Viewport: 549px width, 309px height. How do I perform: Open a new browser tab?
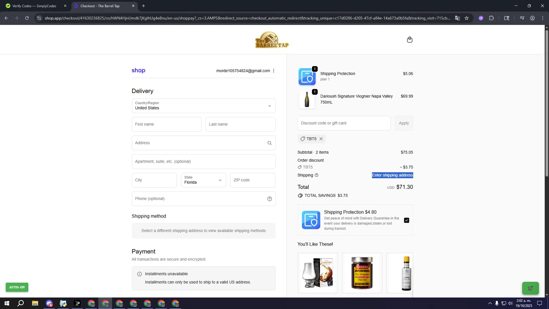click(143, 6)
